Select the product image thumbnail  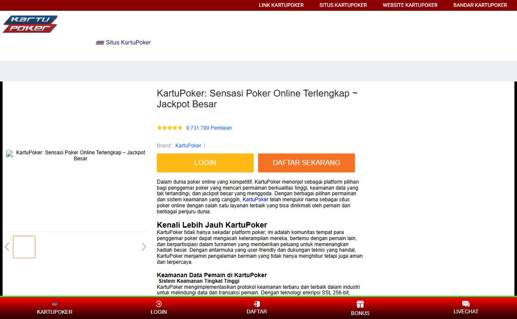pos(24,247)
